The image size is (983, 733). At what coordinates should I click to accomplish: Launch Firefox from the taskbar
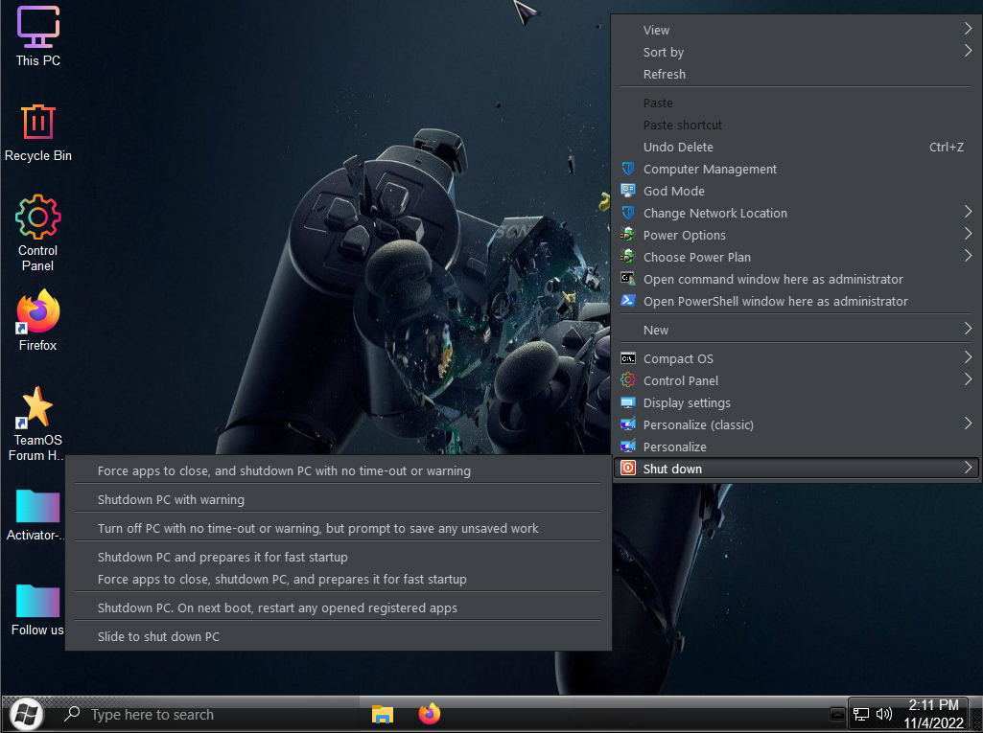coord(430,714)
